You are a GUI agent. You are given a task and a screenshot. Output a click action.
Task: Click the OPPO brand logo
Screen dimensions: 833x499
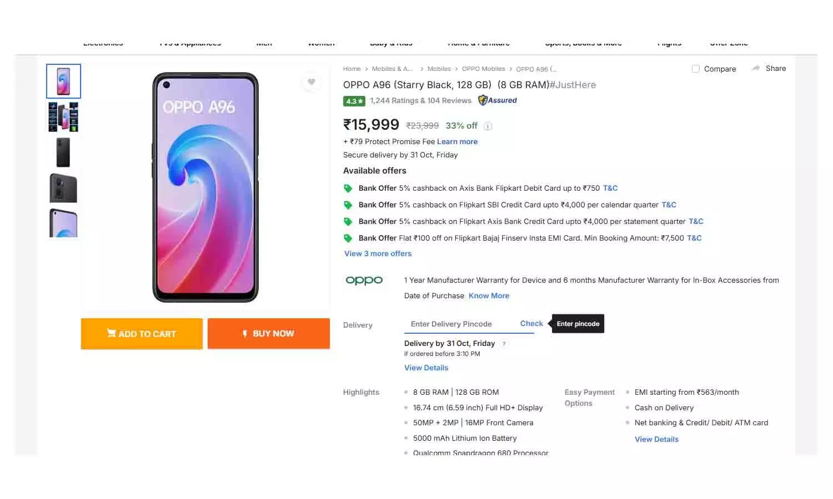pos(364,281)
